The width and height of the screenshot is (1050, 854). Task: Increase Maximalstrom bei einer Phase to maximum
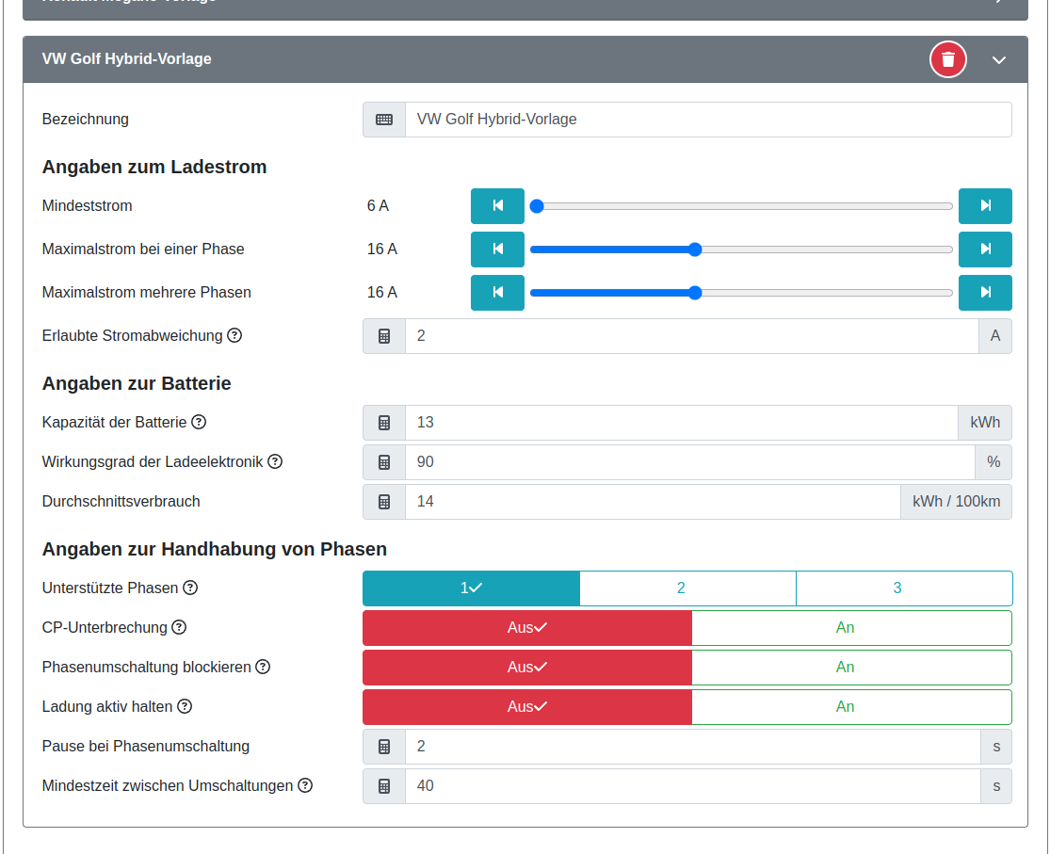click(985, 250)
